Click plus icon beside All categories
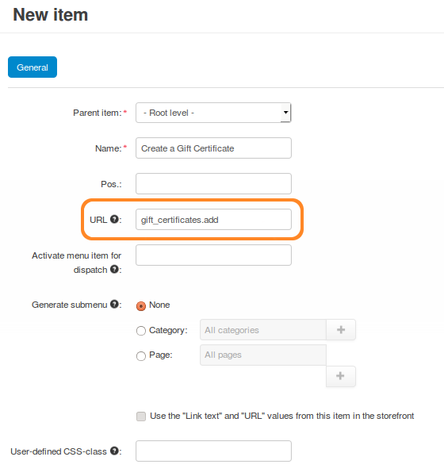Screen dimensions: 444x476 (x=341, y=330)
